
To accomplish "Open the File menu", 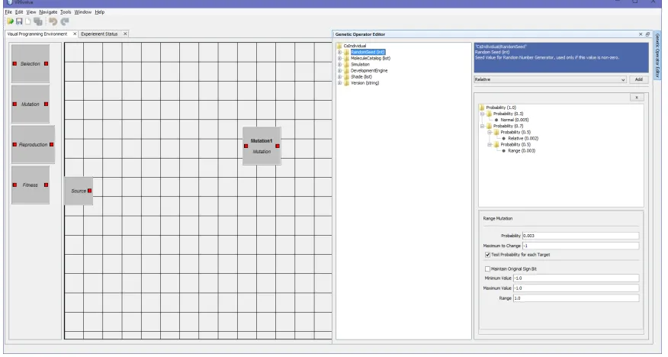I will 8,12.
